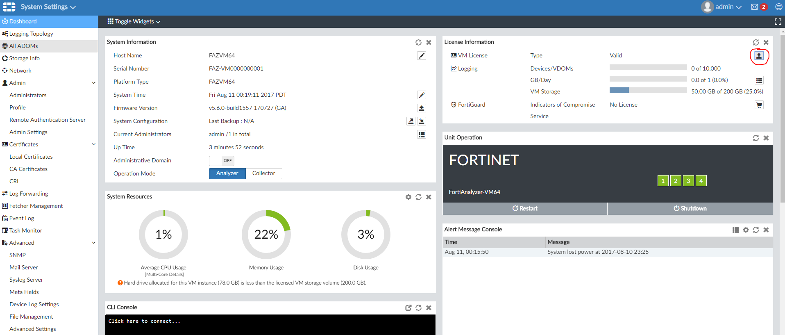Refresh the Unit Operation widget
Image resolution: width=785 pixels, height=335 pixels.
coord(756,138)
